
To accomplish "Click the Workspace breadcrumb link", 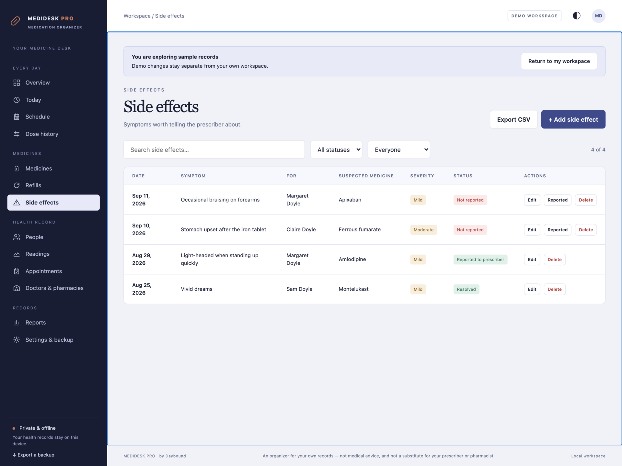I will click(137, 16).
